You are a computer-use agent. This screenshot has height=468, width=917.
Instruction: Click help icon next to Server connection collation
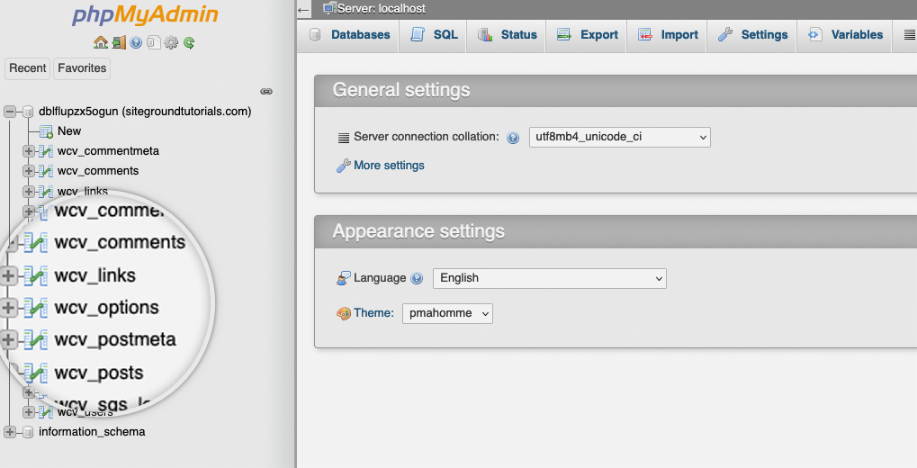click(x=513, y=138)
